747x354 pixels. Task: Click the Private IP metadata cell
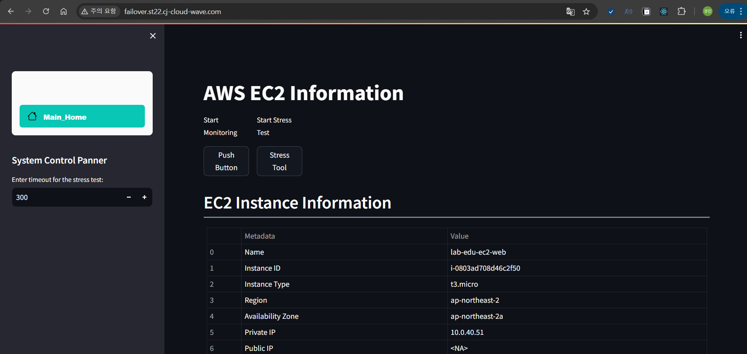click(344, 332)
